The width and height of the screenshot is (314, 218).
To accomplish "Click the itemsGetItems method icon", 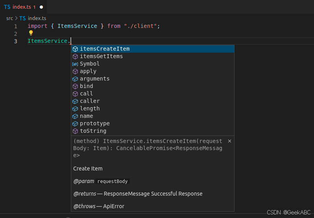I will click(75, 57).
